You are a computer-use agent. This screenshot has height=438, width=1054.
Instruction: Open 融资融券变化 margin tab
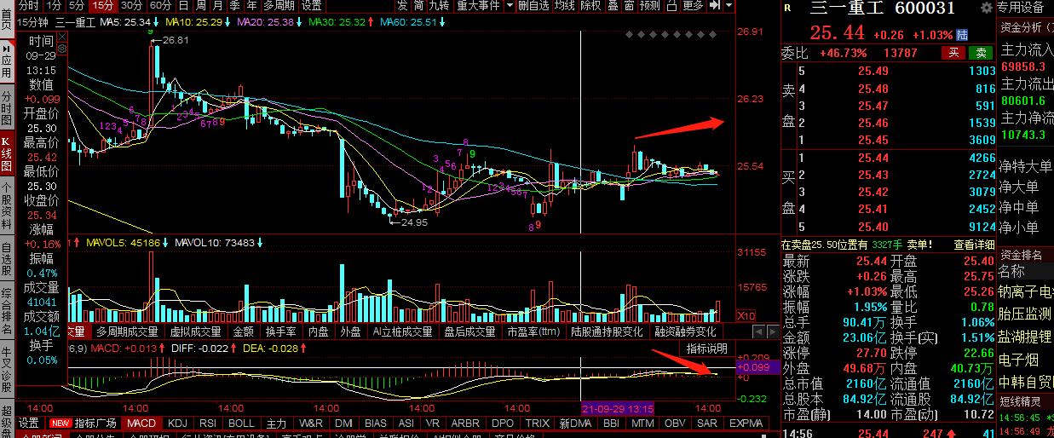tap(685, 331)
